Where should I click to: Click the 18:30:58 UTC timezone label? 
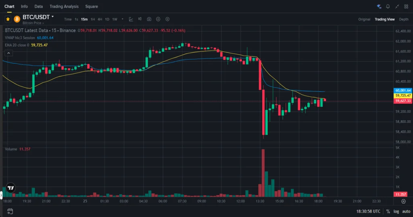point(368,211)
